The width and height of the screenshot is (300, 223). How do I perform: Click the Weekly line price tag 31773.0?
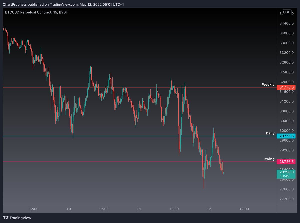click(286, 87)
